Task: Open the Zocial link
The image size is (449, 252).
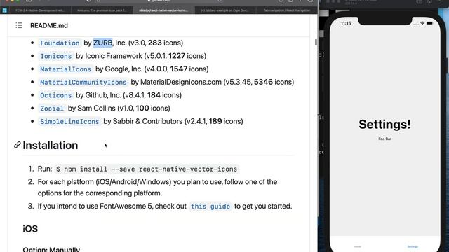Action: click(x=52, y=108)
